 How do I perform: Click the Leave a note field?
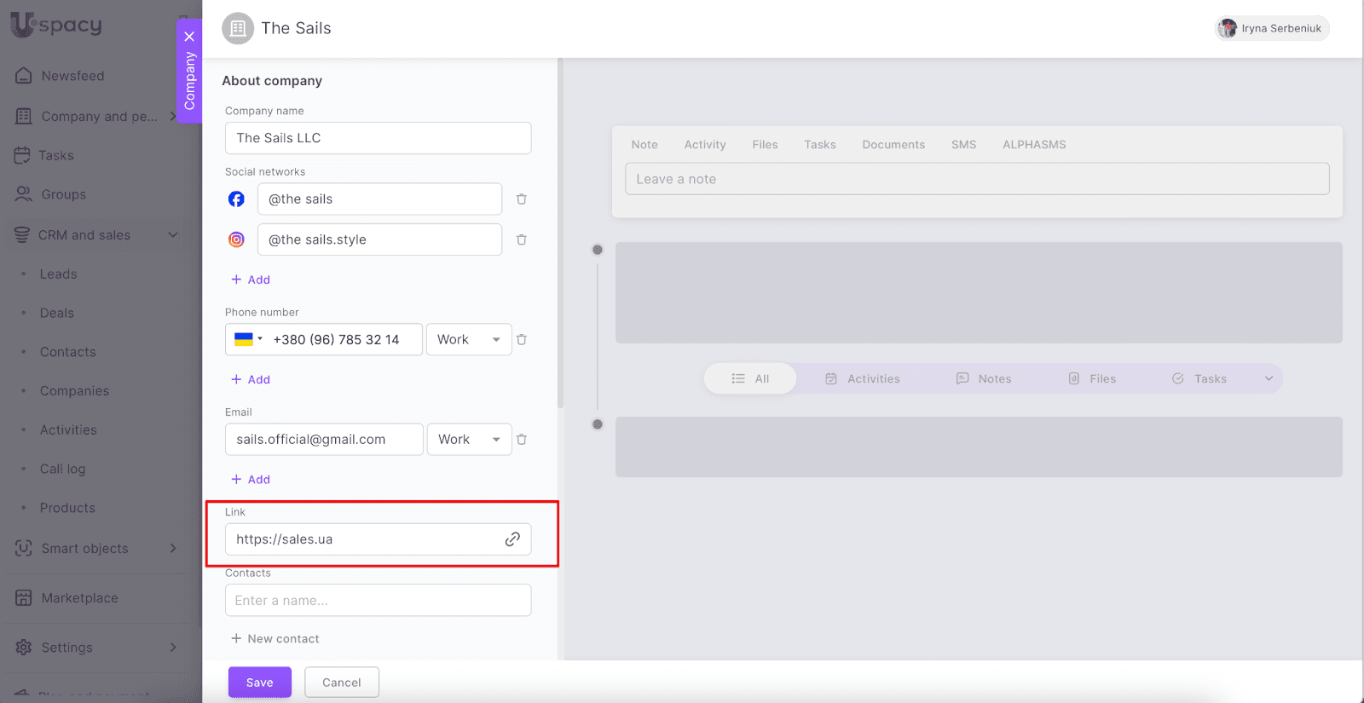click(977, 179)
